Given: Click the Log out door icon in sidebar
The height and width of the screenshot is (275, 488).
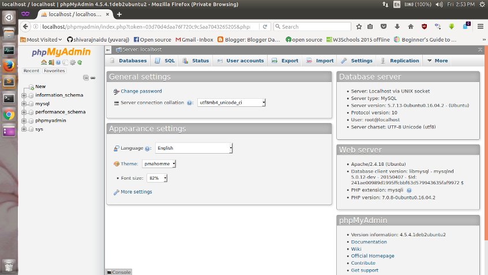Looking at the screenshot, I should click(51, 62).
